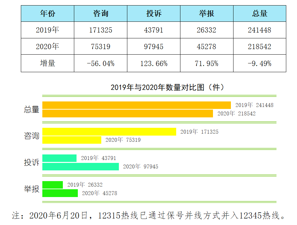Click the yellow 咨询 2019 bar
Image resolution: width=297 pixels, height=225 pixels.
click(109, 132)
